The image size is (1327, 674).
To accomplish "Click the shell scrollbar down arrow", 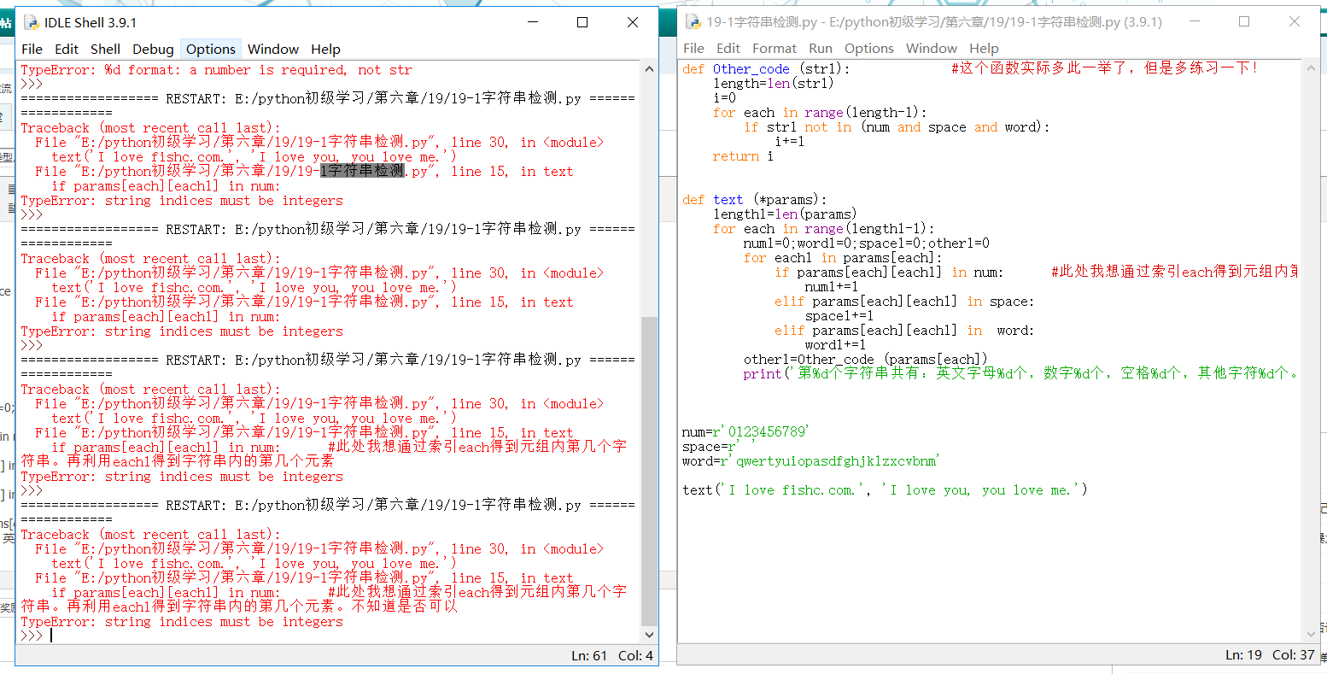I will pyautogui.click(x=649, y=635).
